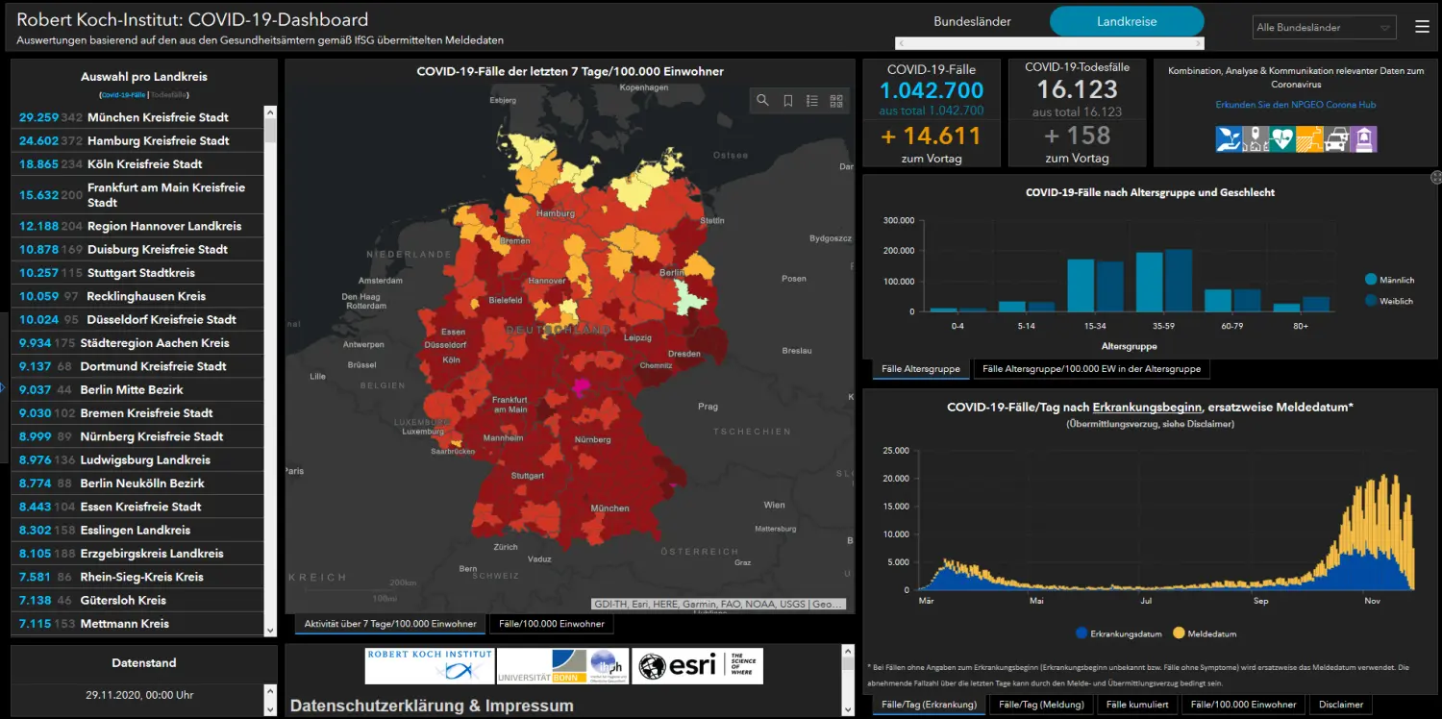The image size is (1442, 719).
Task: Click the bookmark icon on the map
Action: point(787,100)
